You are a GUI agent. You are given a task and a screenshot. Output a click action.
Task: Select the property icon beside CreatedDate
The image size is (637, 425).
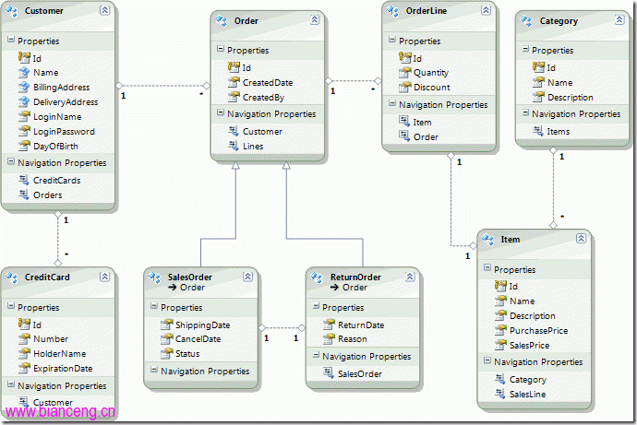coord(234,82)
